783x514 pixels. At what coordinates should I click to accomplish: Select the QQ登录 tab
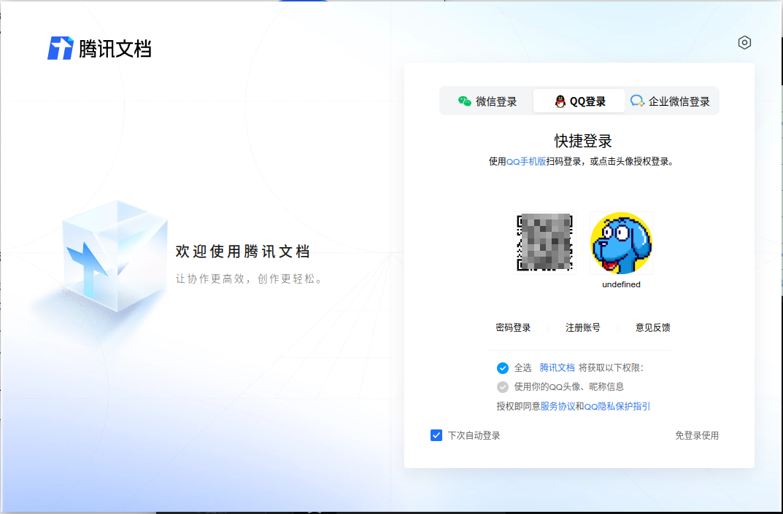pyautogui.click(x=579, y=101)
